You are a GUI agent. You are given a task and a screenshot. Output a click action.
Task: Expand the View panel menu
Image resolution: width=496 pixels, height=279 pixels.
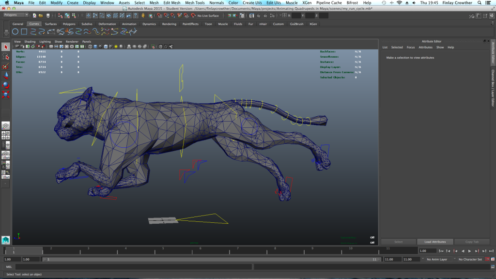click(17, 42)
